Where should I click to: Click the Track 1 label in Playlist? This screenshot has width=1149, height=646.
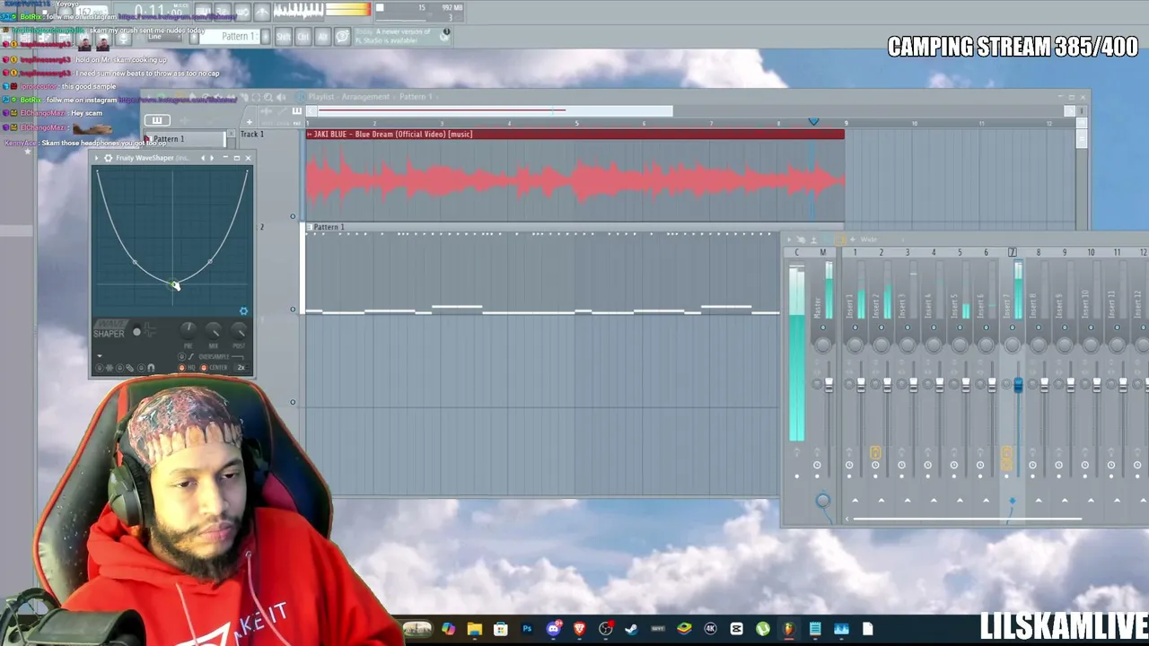[x=251, y=135]
